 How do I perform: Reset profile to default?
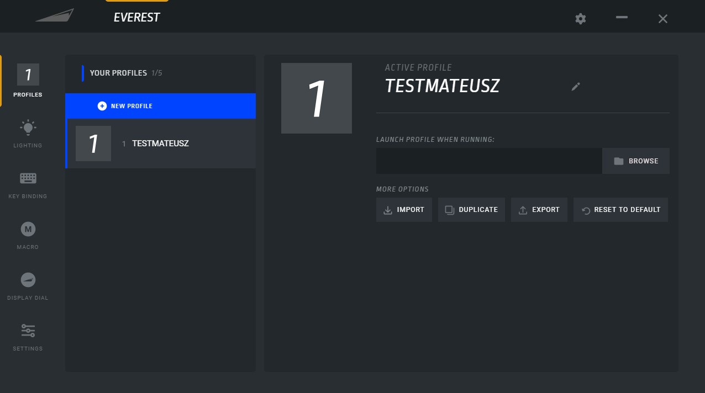click(620, 210)
